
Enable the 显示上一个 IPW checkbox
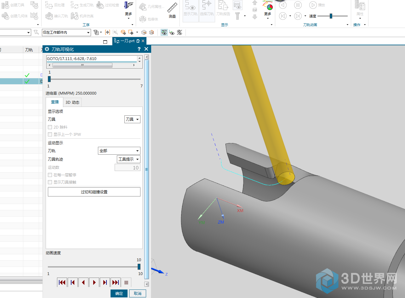tap(50, 135)
